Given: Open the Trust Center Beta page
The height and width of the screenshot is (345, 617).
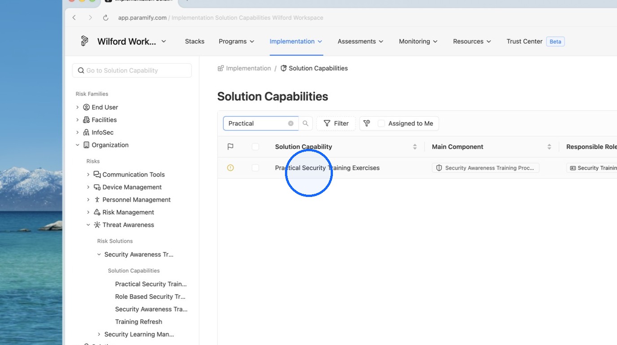Looking at the screenshot, I should coord(535,41).
